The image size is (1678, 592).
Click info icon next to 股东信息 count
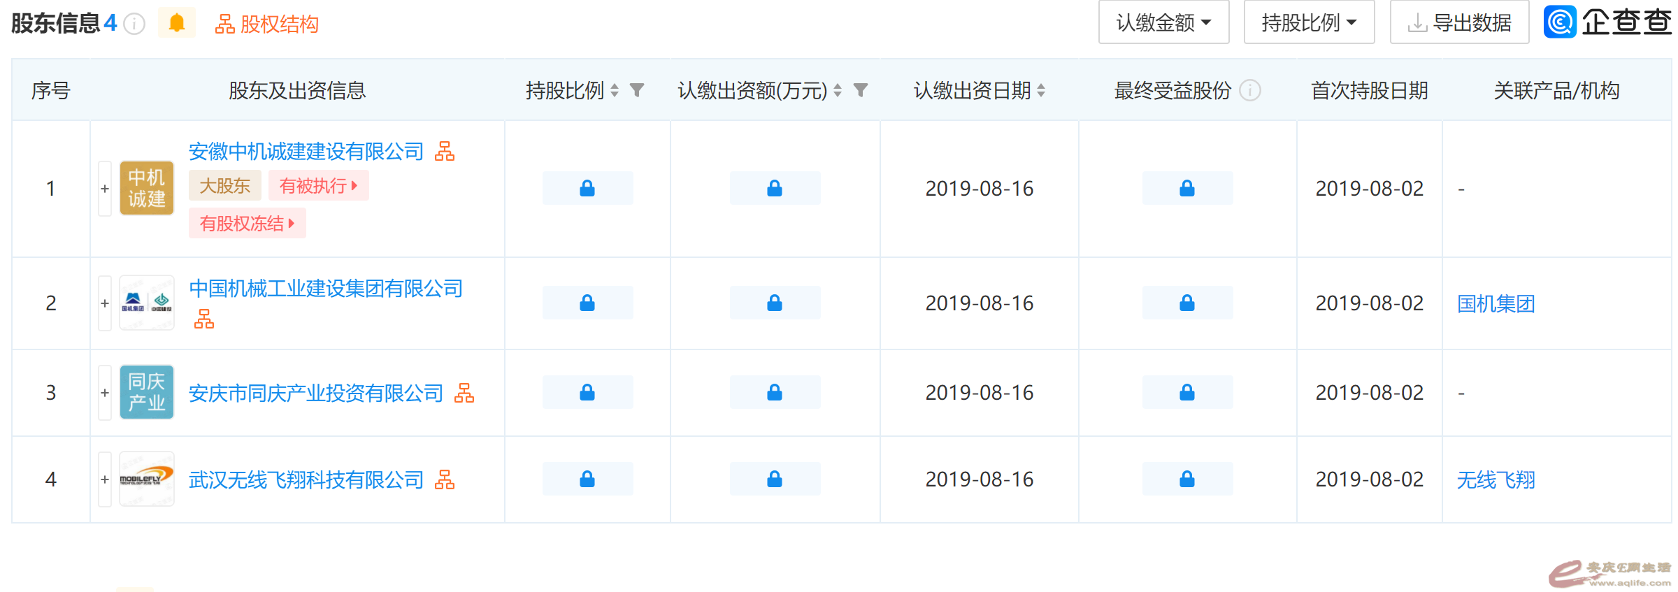coord(134,24)
